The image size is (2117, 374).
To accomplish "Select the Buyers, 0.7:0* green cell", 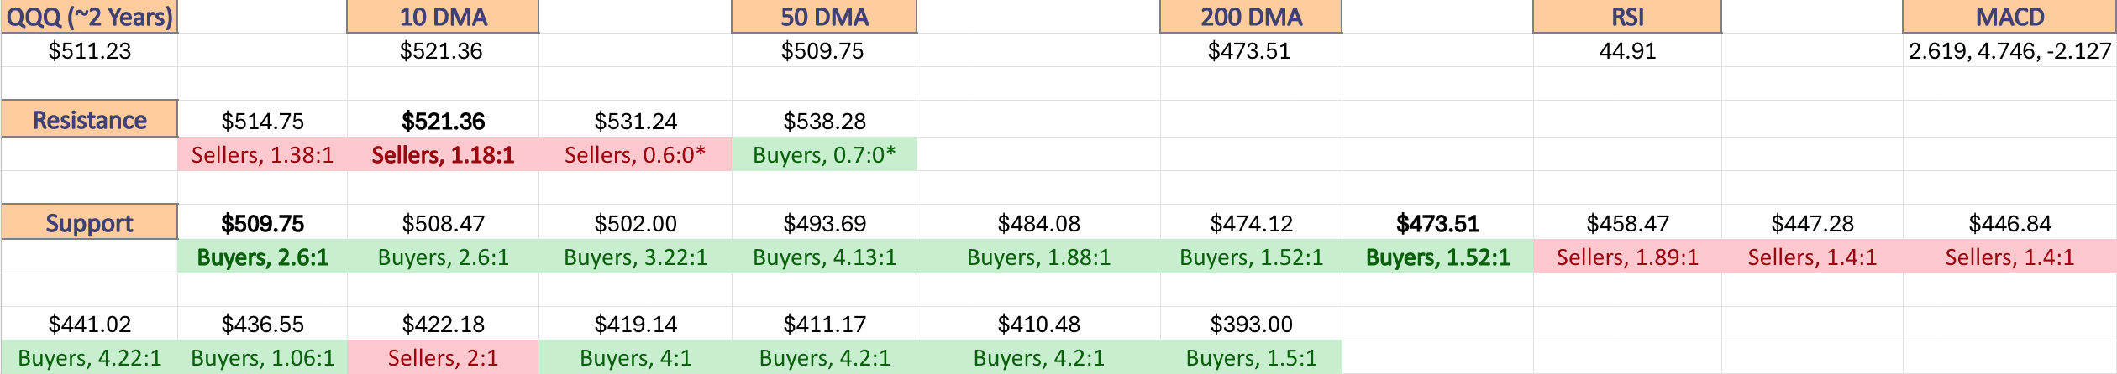I will 824,154.
